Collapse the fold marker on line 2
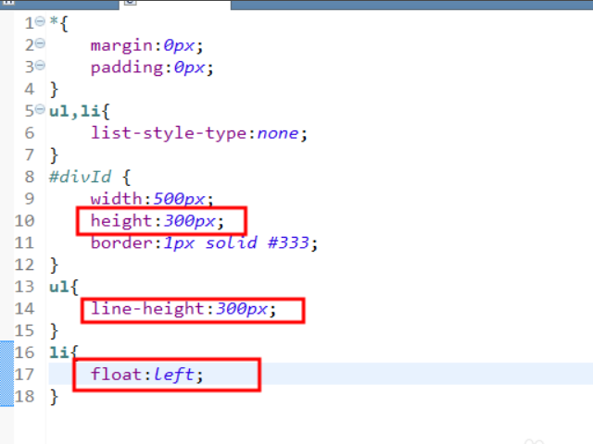Image resolution: width=593 pixels, height=444 pixels. pyautogui.click(x=40, y=43)
